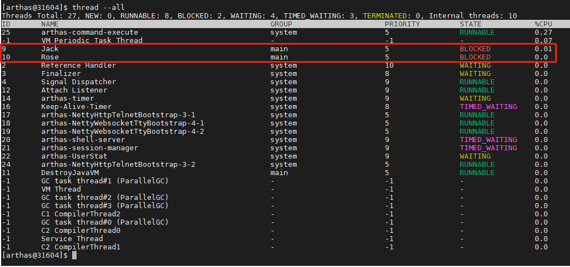The image size is (570, 267).
Task: Click the GROUP column header
Action: pyautogui.click(x=281, y=24)
